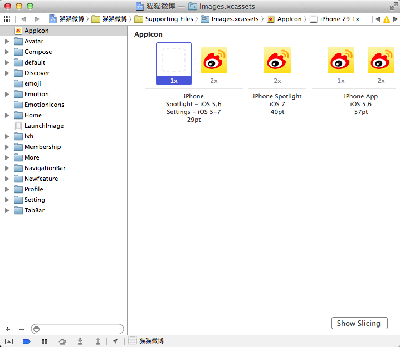Click the 猫猫微博 process name in debug bar
400x347 pixels.
[152, 341]
